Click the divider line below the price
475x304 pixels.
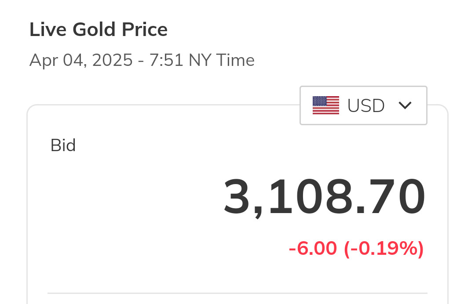coord(237,293)
